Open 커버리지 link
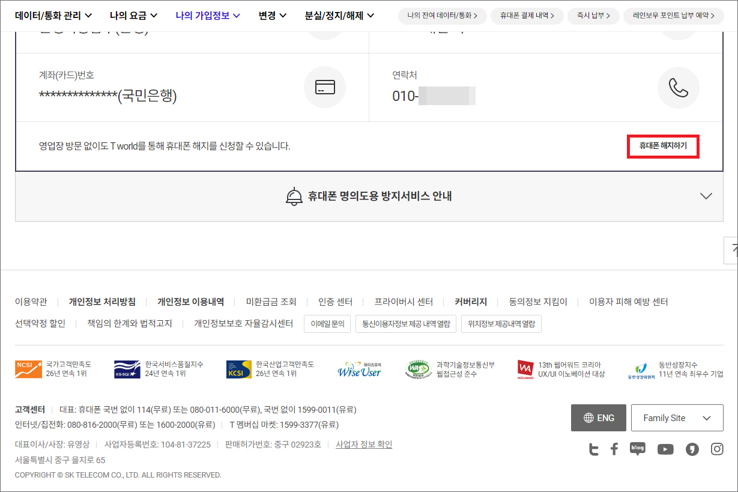Viewport: 738px width, 492px height. coord(471,302)
